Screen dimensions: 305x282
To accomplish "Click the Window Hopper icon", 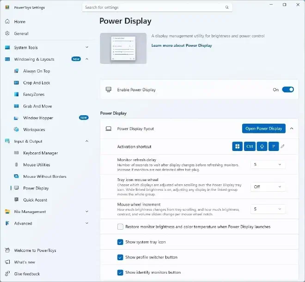I will [16, 118].
